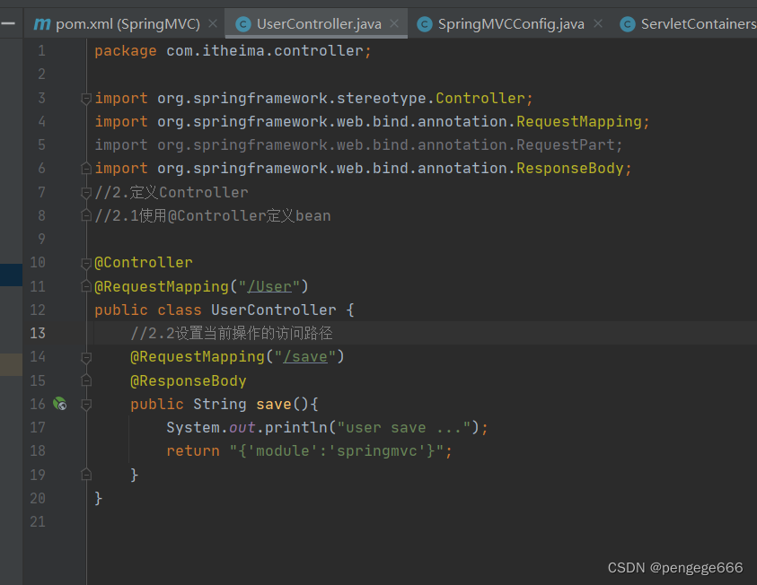Image resolution: width=757 pixels, height=585 pixels.
Task: Click the package declaration com.itheima.controller
Action: tap(265, 50)
